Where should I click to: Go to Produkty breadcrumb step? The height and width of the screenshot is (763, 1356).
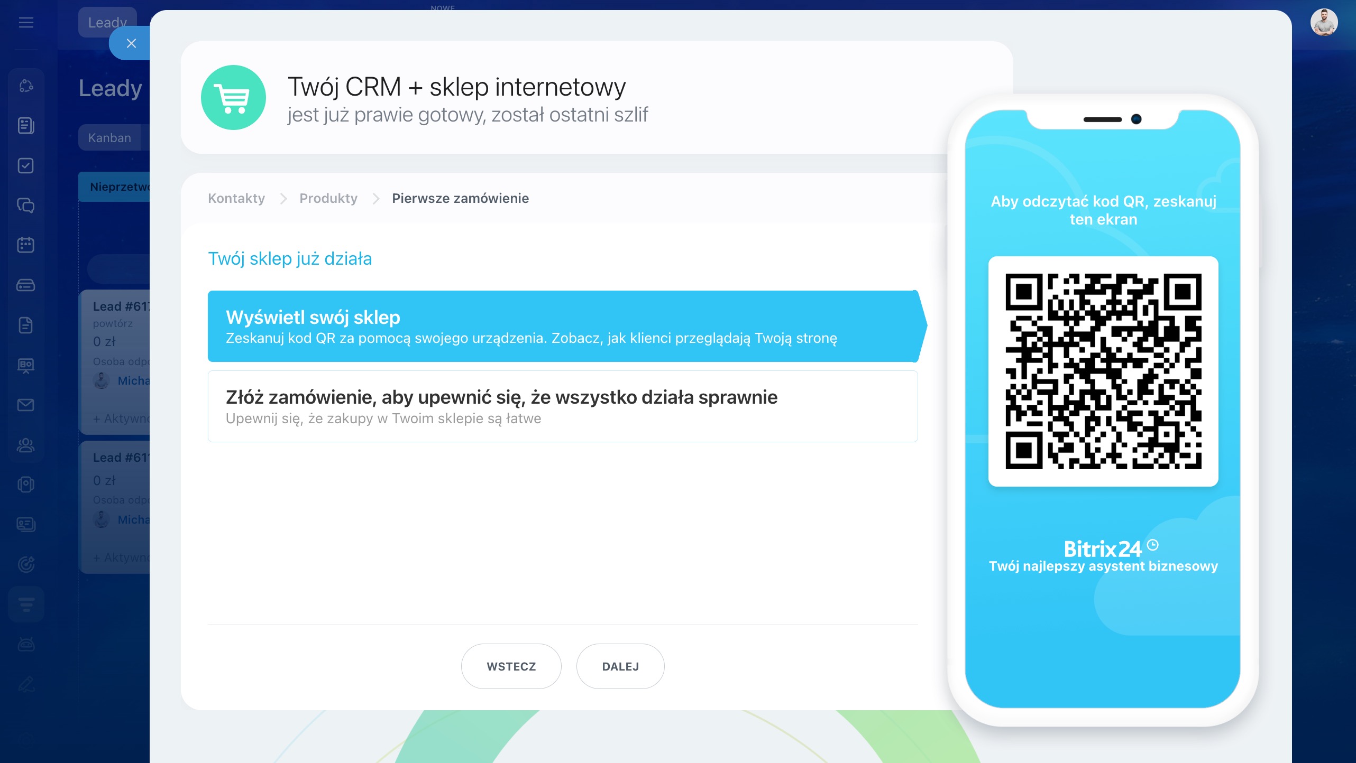click(x=328, y=198)
